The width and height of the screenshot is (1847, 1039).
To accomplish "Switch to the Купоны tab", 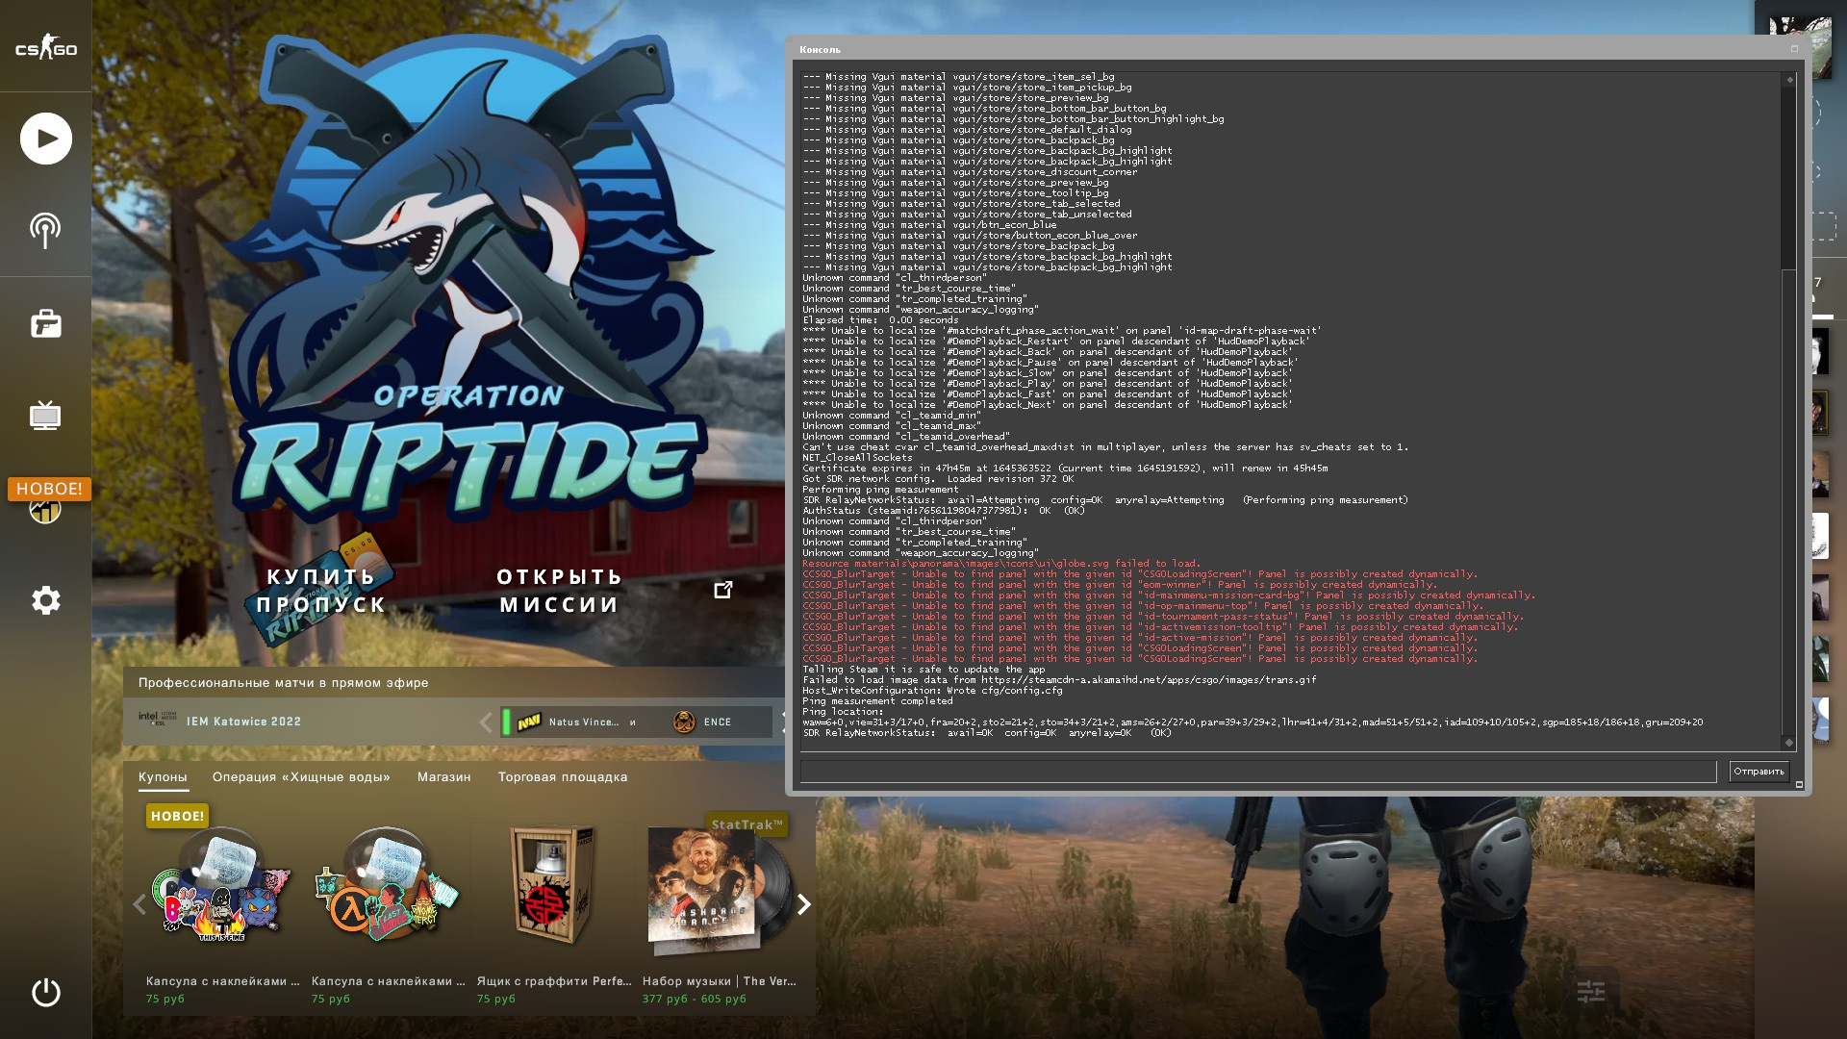I will pyautogui.click(x=163, y=777).
